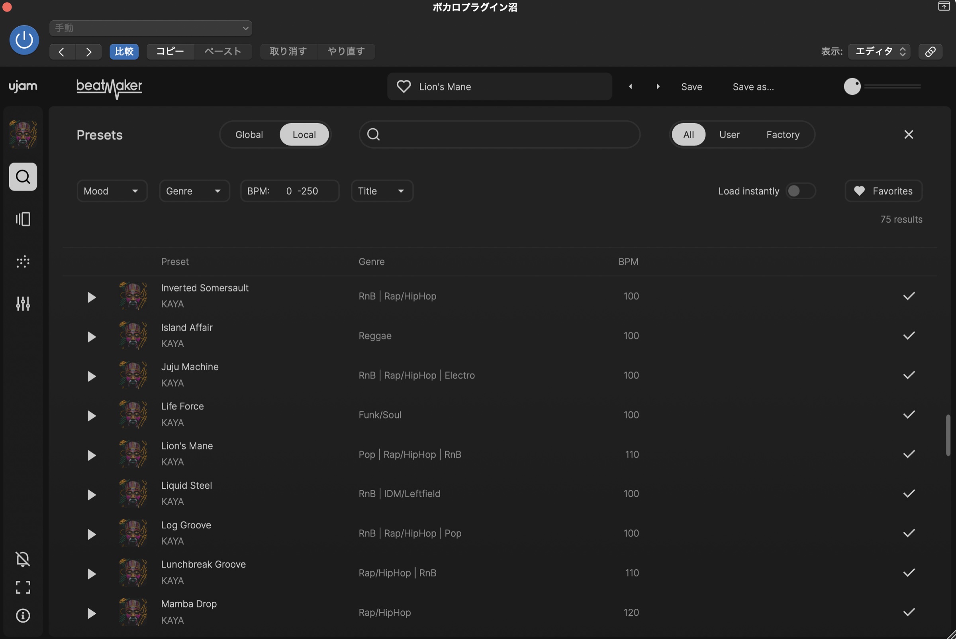Select the User filter tab
Viewport: 956px width, 639px height.
729,134
